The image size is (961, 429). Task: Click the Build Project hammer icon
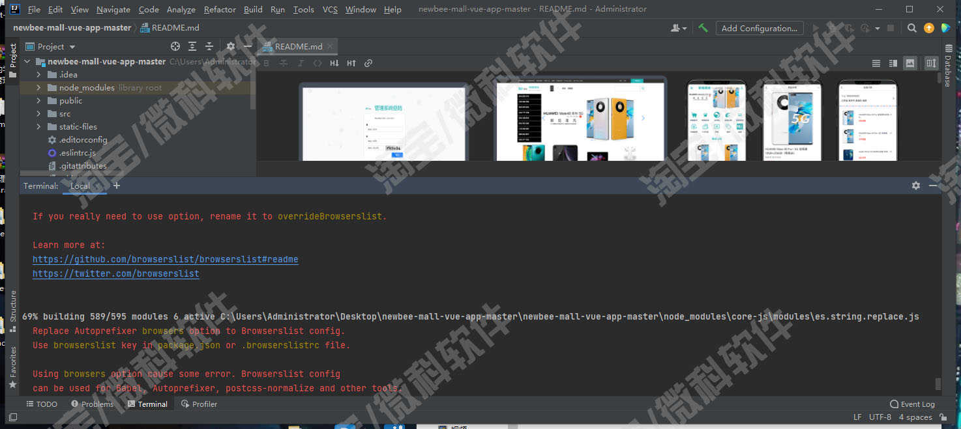point(703,28)
